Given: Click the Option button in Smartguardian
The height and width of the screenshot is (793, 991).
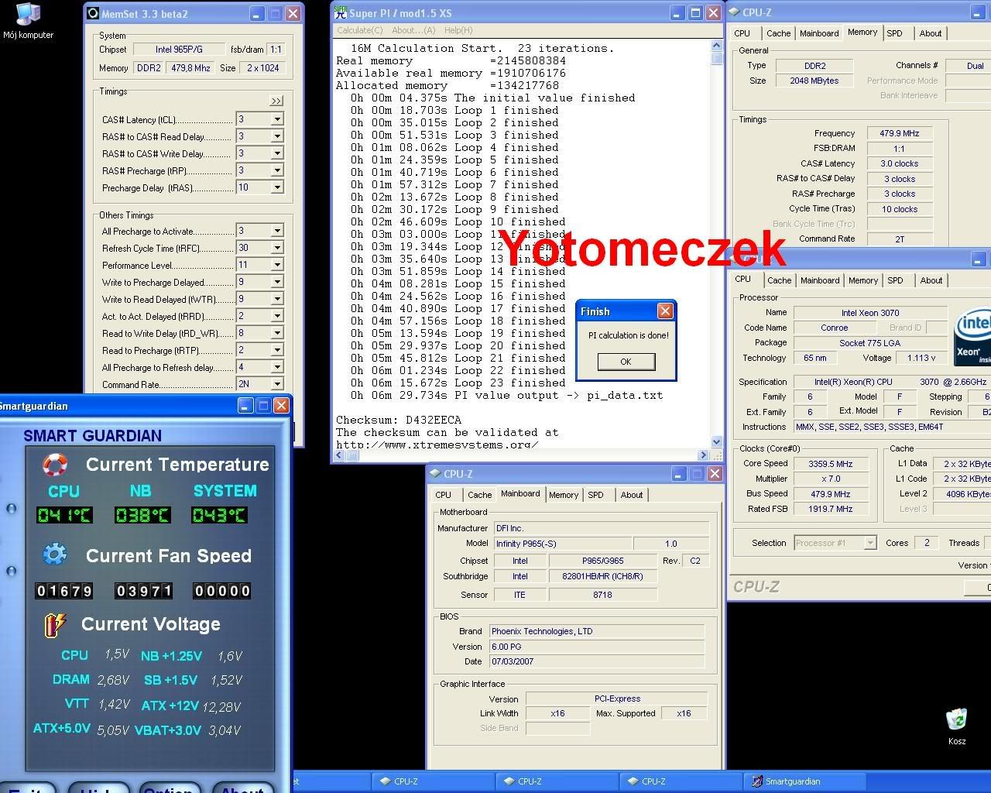Looking at the screenshot, I should [x=169, y=788].
